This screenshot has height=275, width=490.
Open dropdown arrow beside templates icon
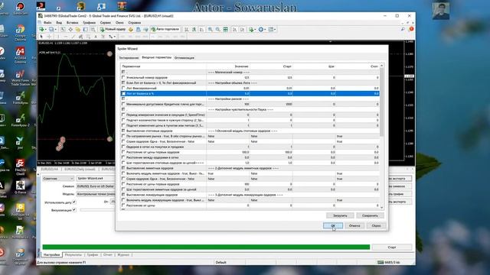(275, 29)
